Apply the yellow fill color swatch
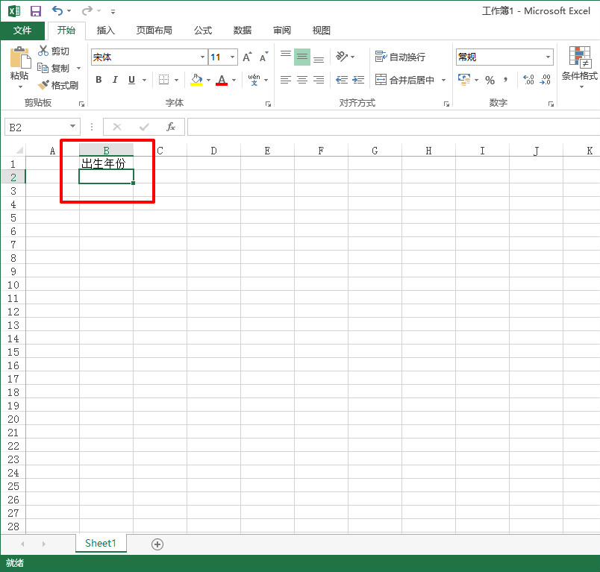Image resolution: width=600 pixels, height=572 pixels. point(196,80)
